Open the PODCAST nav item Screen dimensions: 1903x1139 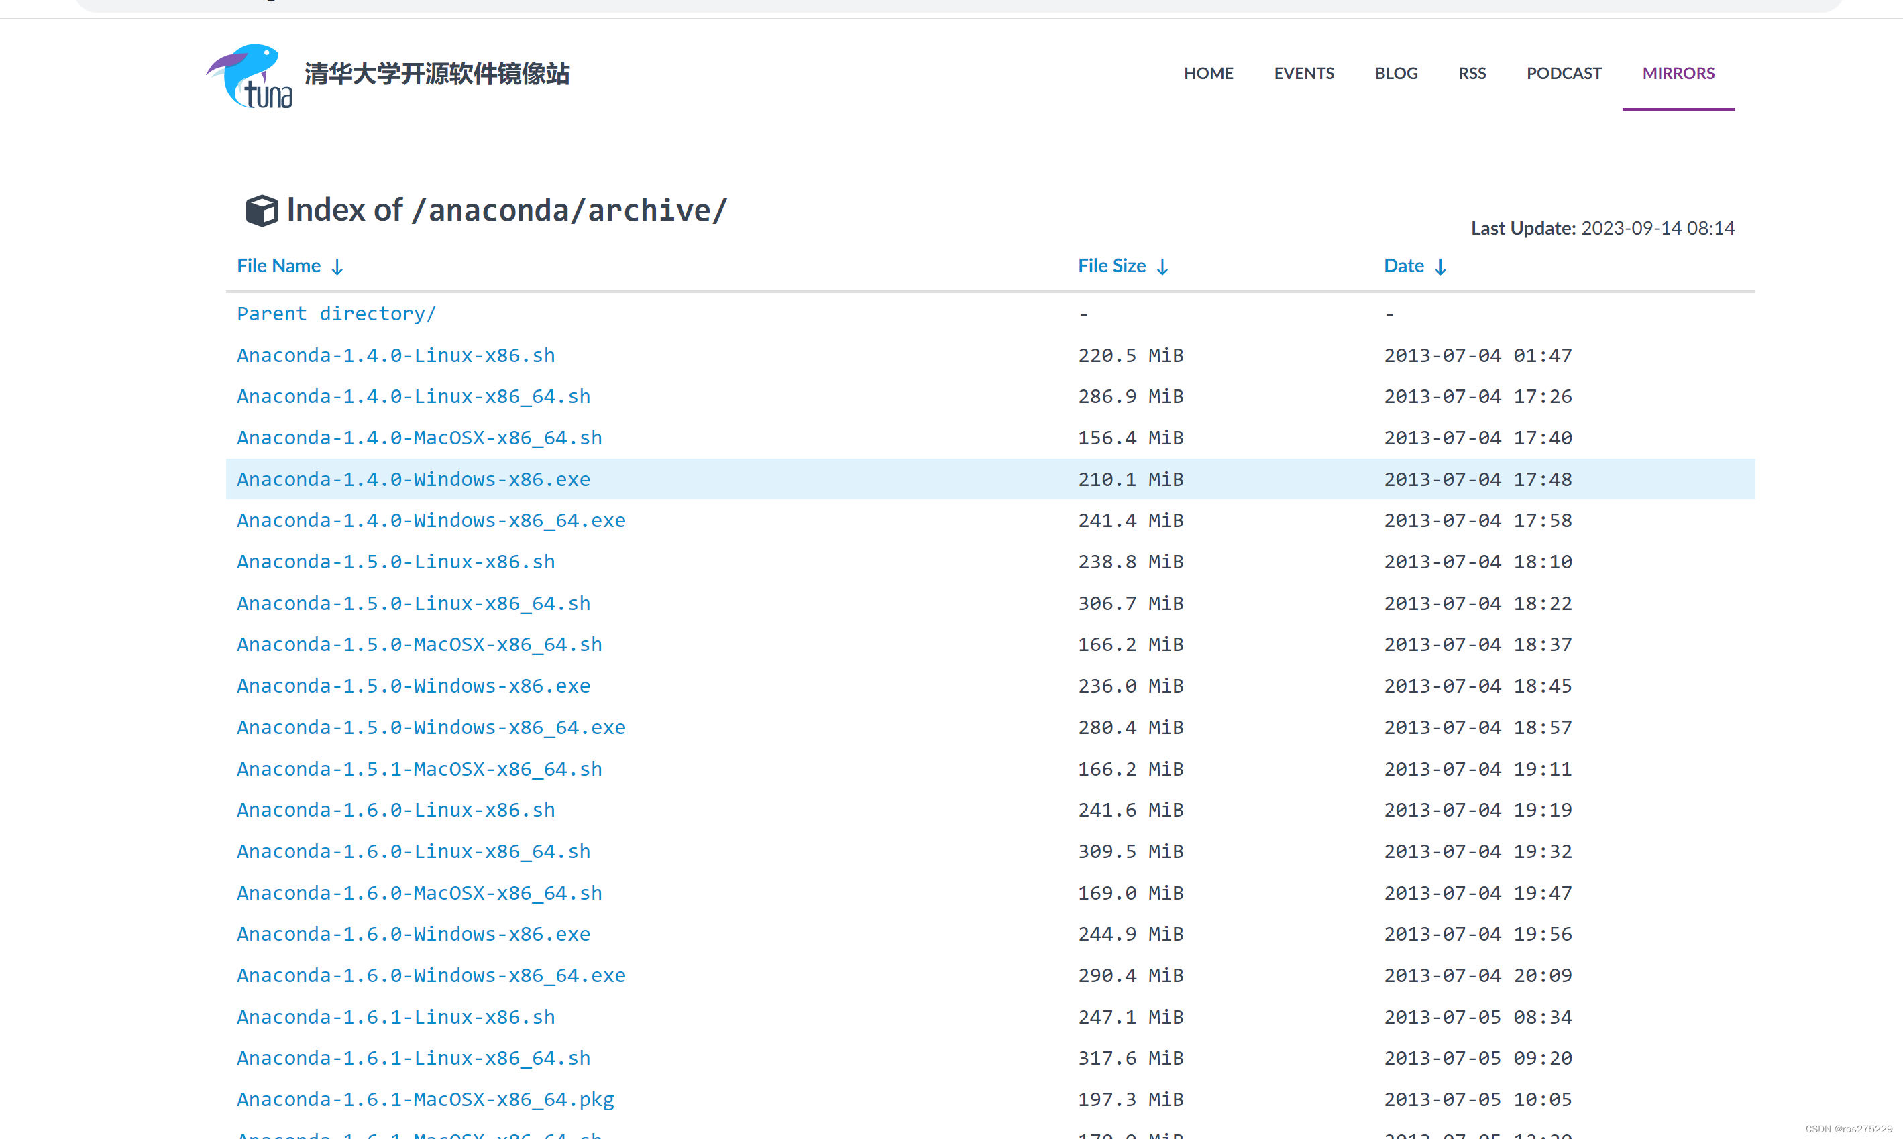pyautogui.click(x=1564, y=73)
